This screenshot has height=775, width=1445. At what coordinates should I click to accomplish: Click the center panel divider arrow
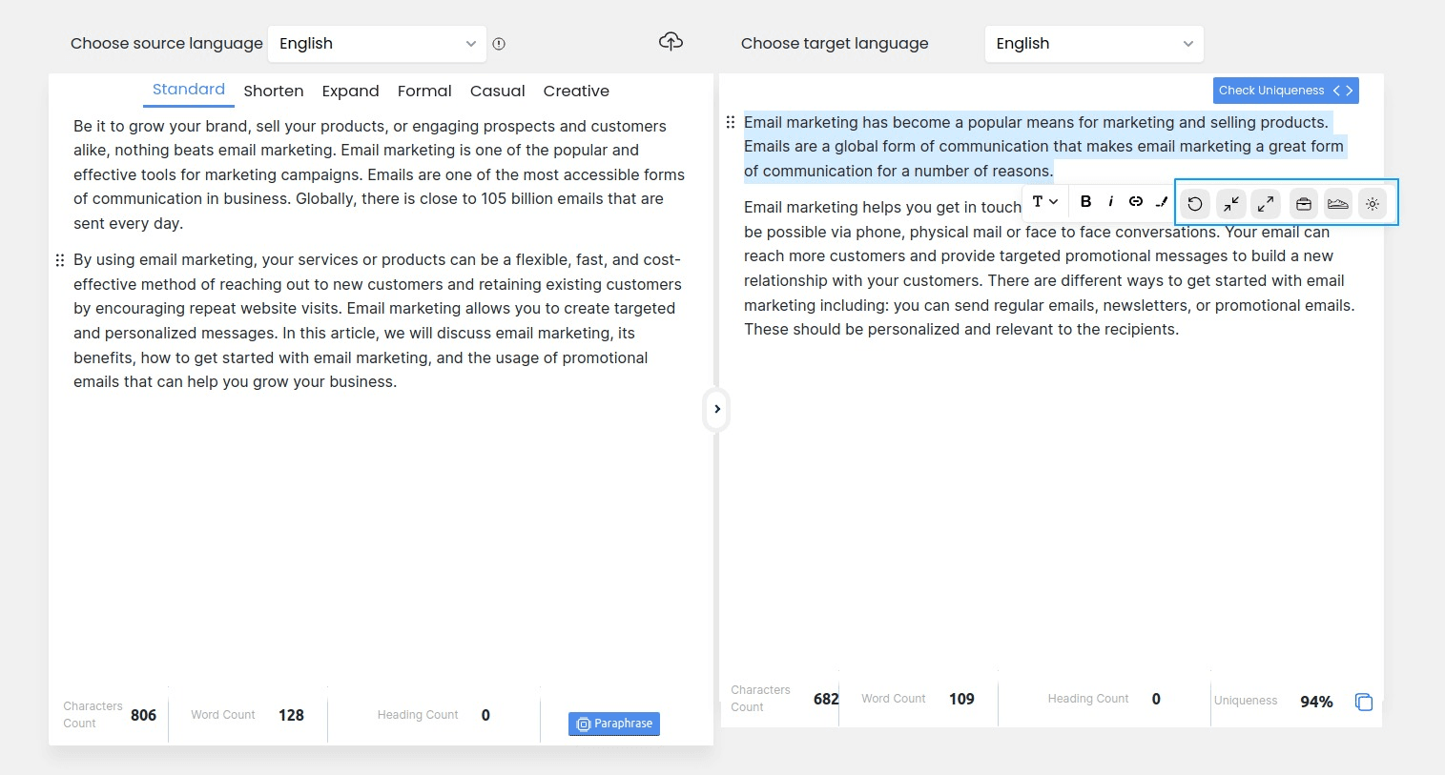717,409
